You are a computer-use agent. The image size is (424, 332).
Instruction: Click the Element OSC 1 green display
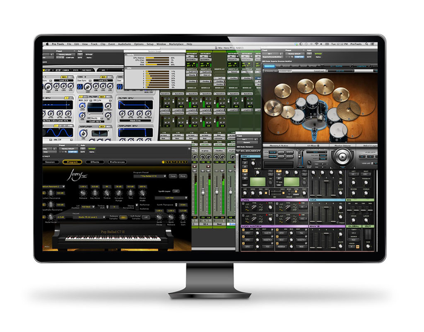258,181
